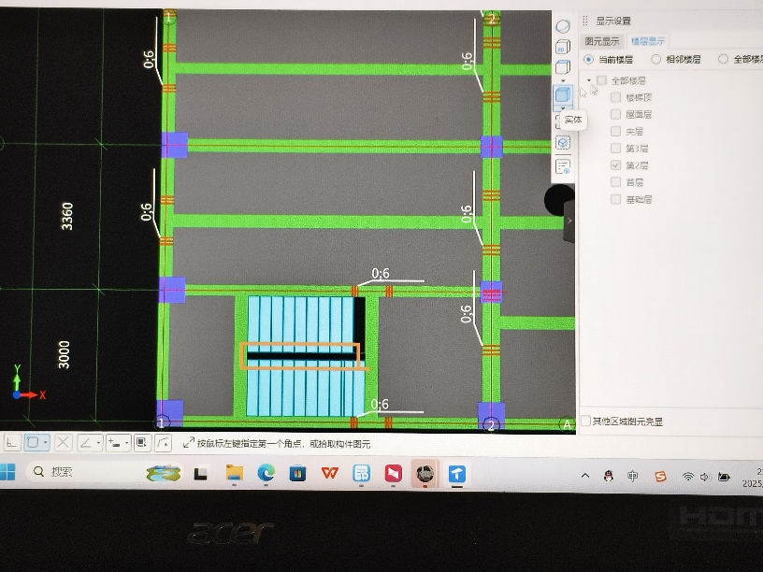Check the 屋面层 floor checkbox
The height and width of the screenshot is (572, 763).
pyautogui.click(x=615, y=114)
